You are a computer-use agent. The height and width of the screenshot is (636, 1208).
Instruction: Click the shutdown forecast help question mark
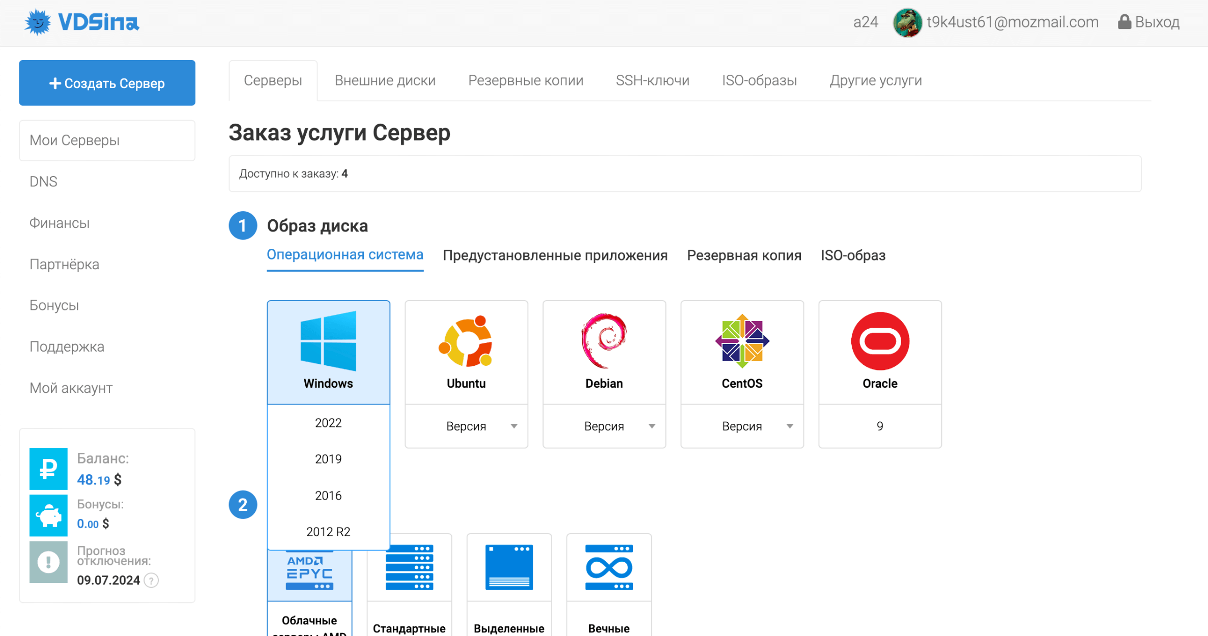coord(151,580)
